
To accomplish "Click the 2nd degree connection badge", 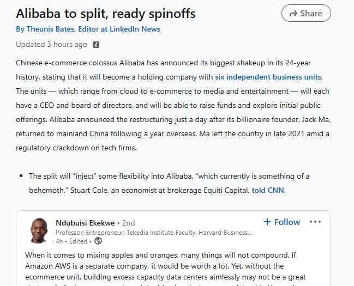I will point(129,222).
